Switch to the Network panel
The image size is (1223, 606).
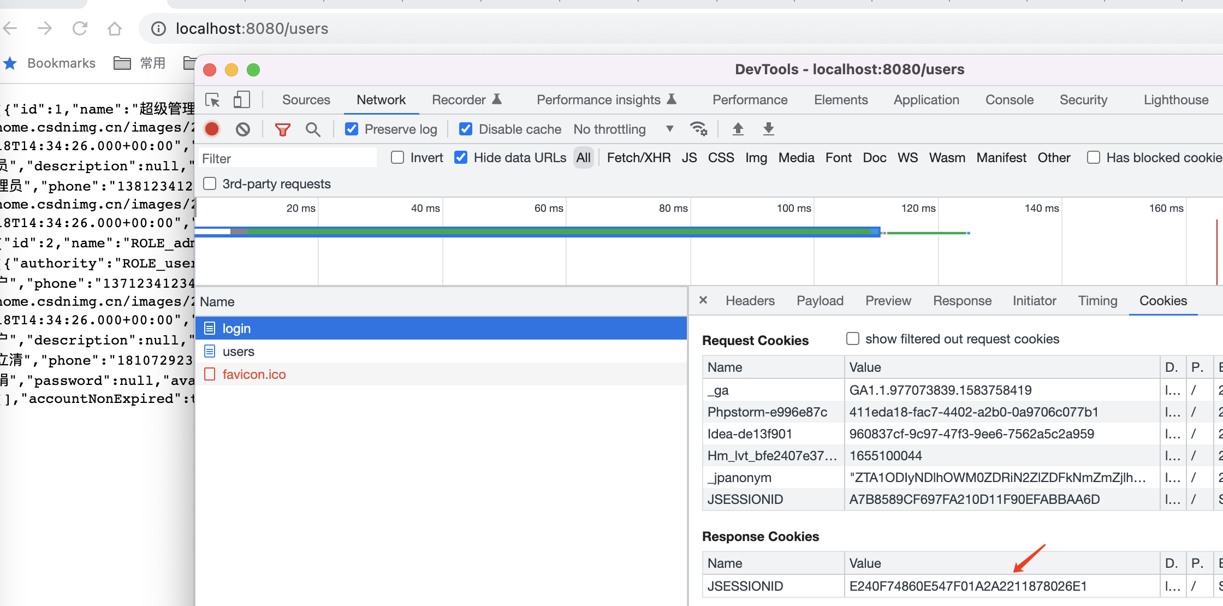tap(381, 100)
